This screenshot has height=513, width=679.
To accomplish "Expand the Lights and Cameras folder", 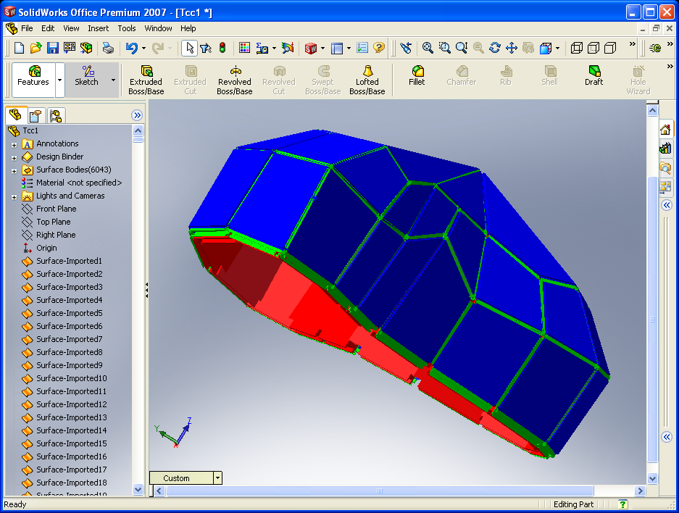I will 14,196.
